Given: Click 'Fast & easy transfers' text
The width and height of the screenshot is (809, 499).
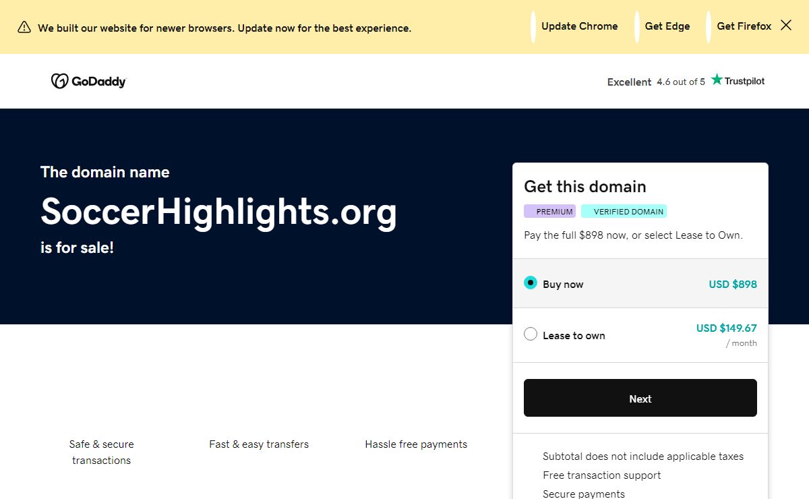Looking at the screenshot, I should point(259,444).
